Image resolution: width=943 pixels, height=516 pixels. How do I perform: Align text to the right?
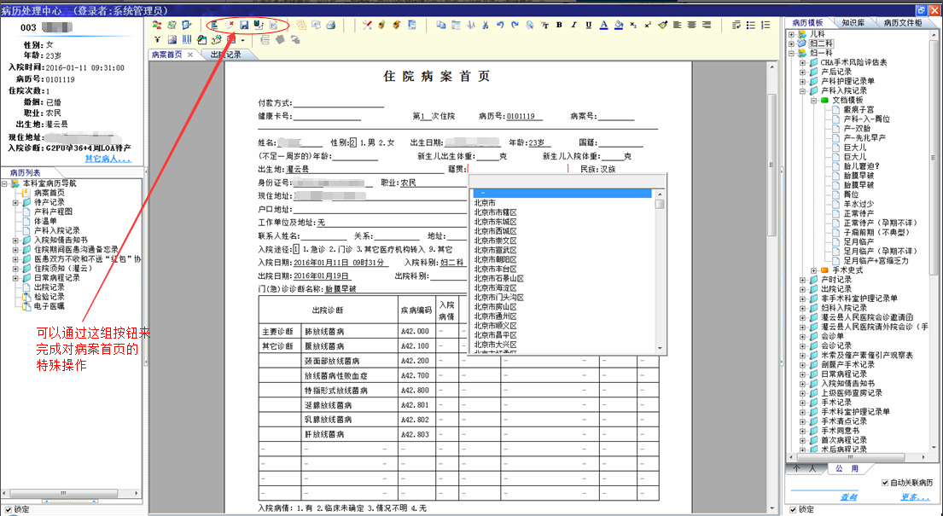pyautogui.click(x=707, y=25)
